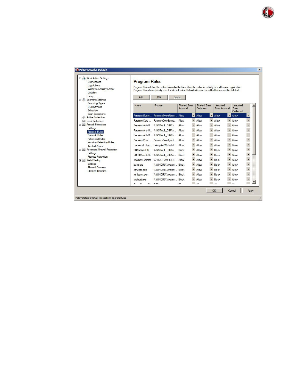284x368 pixels.
Task: Collapse the Scanning Settings node
Action: [80, 100]
